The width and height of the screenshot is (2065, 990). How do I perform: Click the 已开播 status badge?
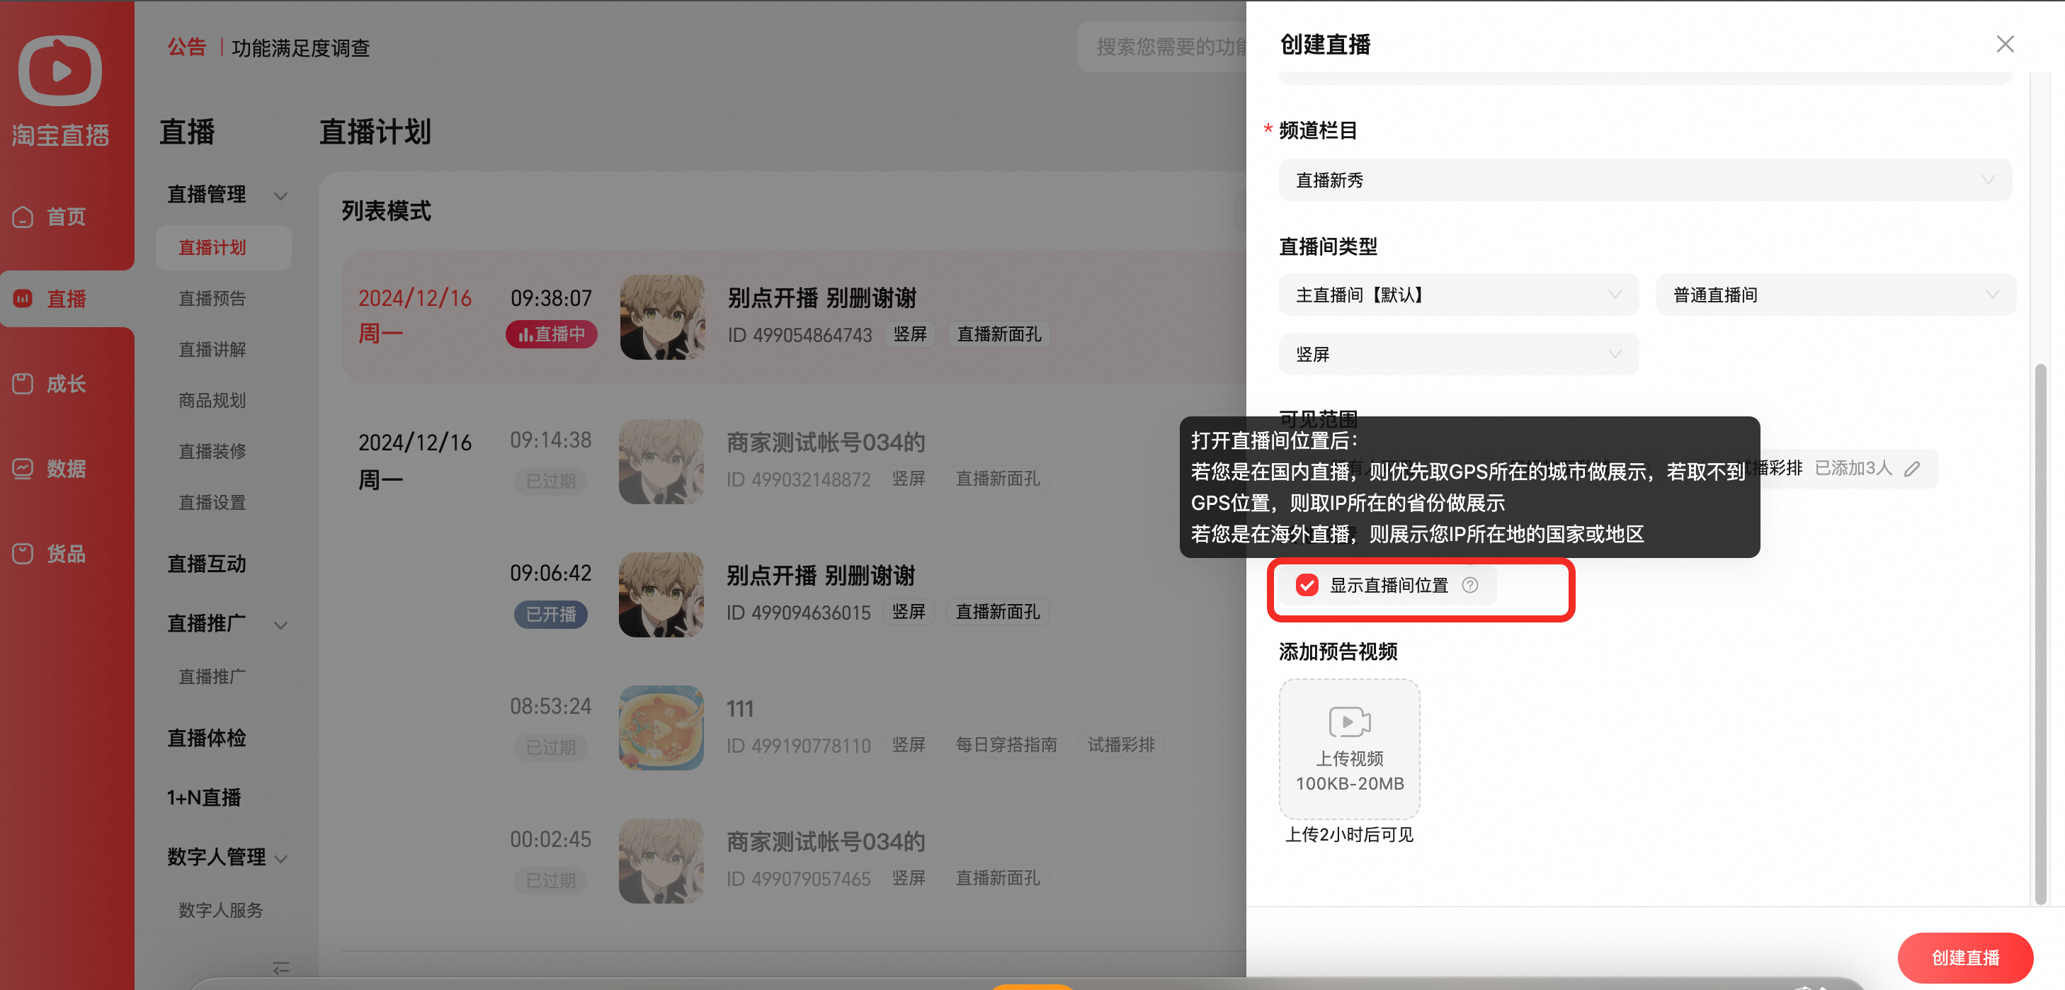[x=551, y=614]
